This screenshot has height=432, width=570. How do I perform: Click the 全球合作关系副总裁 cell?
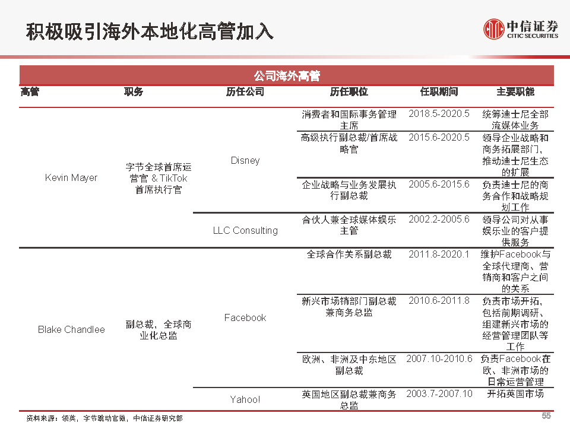[x=349, y=255]
